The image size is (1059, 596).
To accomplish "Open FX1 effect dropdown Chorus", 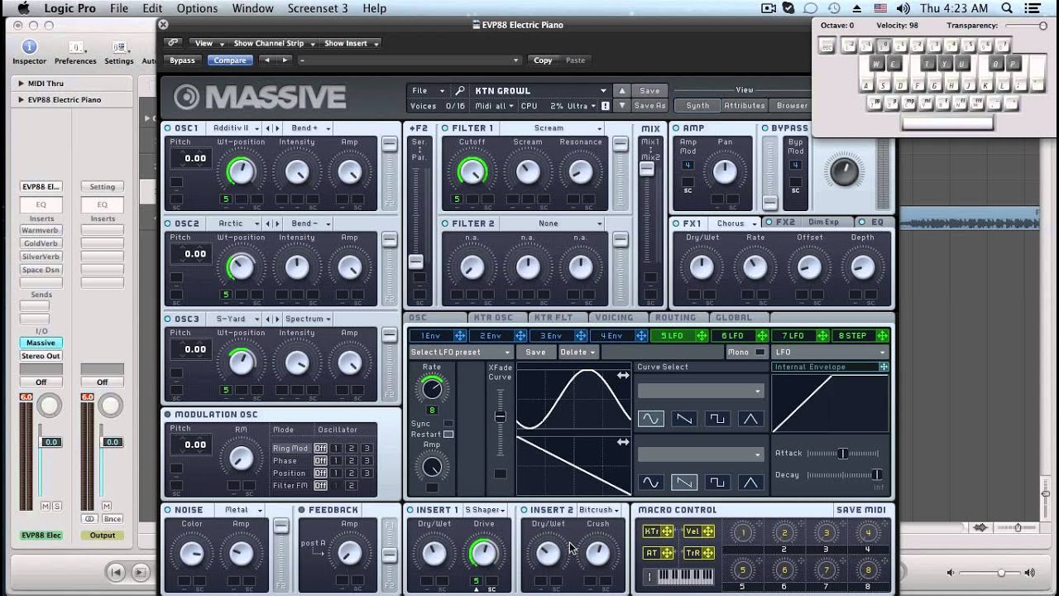I will click(736, 223).
